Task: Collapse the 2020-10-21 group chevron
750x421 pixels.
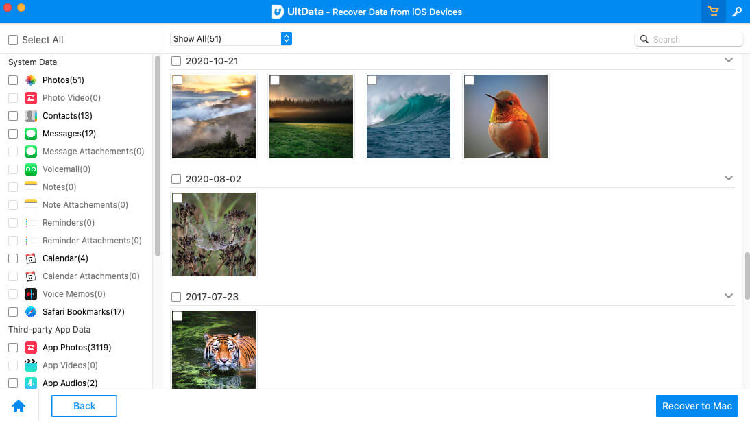Action: pos(729,60)
